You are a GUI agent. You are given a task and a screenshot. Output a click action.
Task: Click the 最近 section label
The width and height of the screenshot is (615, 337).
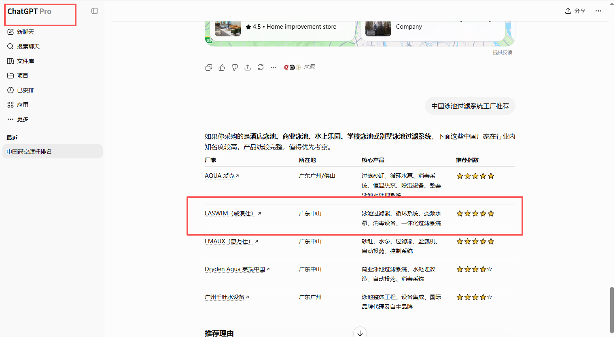click(x=12, y=138)
